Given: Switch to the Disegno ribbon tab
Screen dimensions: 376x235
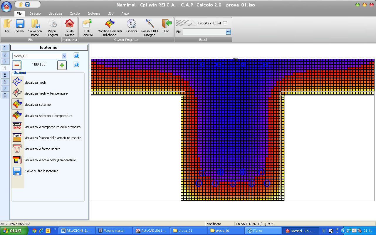Looking at the screenshot, I should (35, 14).
